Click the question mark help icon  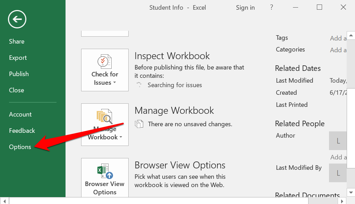point(271,7)
